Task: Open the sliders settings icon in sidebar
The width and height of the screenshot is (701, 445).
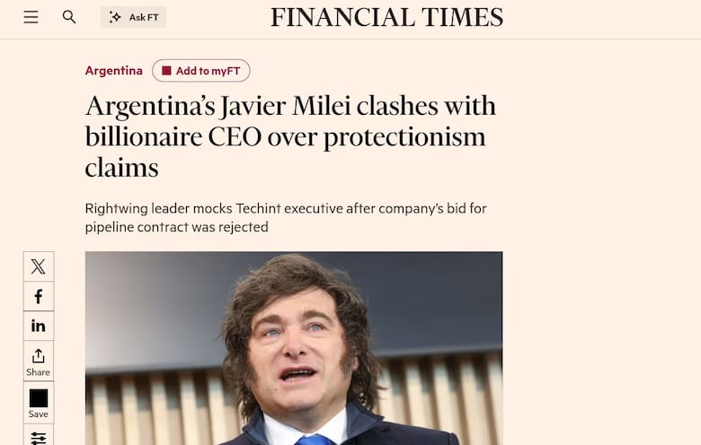Action: tap(38, 437)
